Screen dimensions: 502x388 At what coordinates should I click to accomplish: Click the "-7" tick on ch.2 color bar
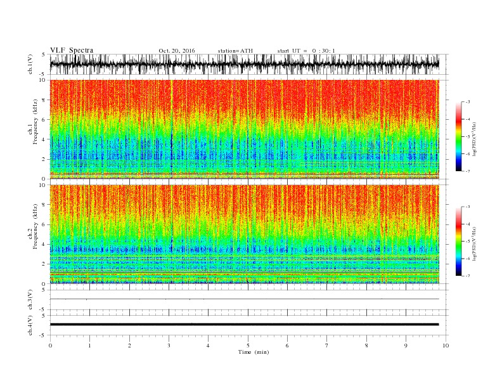point(467,276)
